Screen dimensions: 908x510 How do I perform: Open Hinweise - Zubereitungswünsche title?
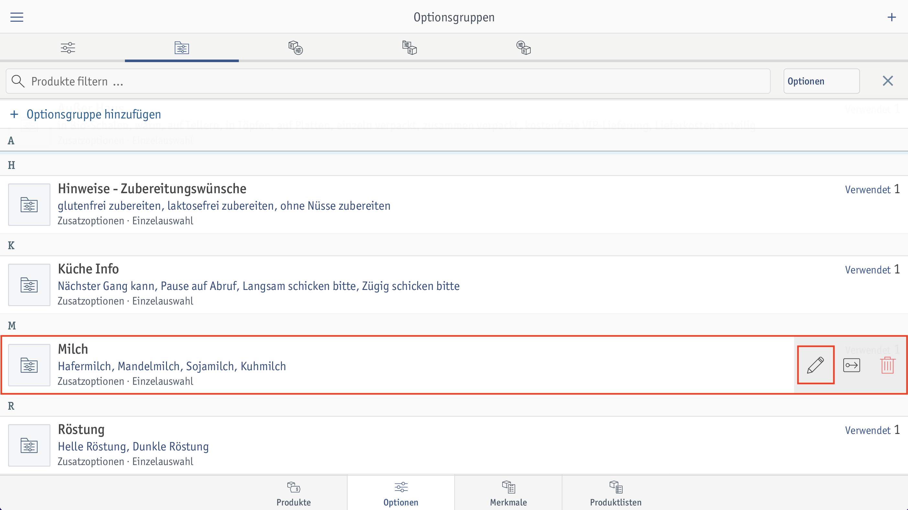pos(152,189)
